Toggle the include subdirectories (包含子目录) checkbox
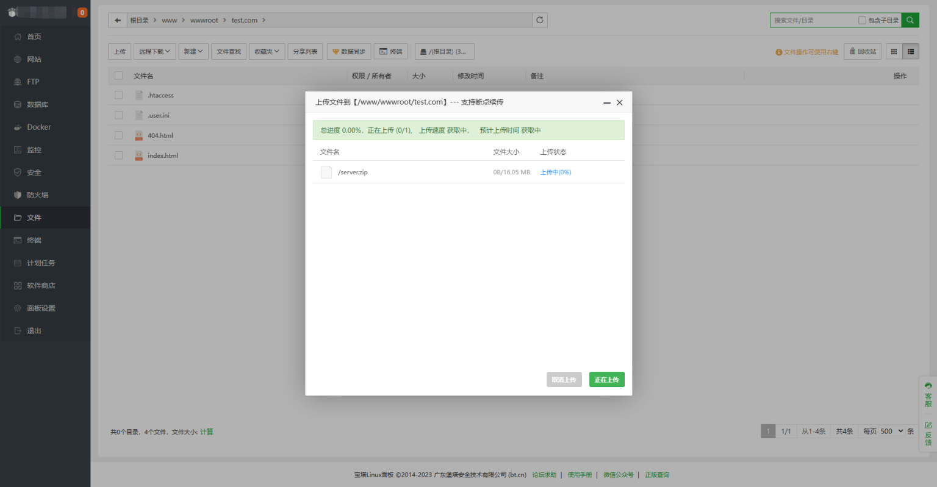This screenshot has width=937, height=487. tap(862, 20)
